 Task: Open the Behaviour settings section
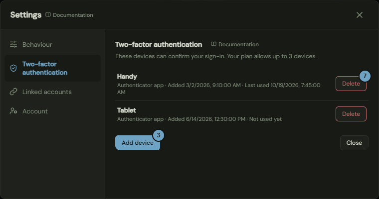[x=52, y=45]
